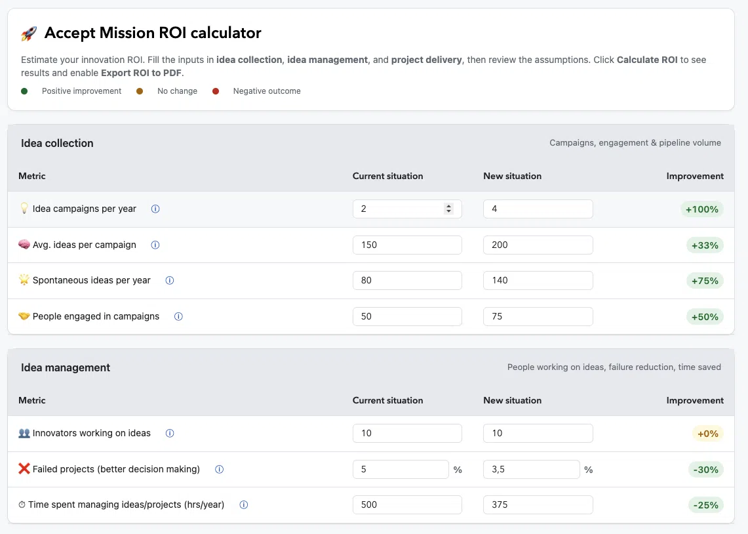Click info icon for Time spent managing ideas
The image size is (748, 534).
pos(243,505)
